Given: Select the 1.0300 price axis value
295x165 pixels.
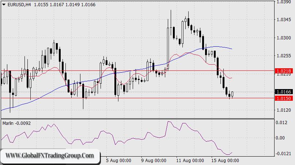Looking at the screenshot, I should (284, 38).
